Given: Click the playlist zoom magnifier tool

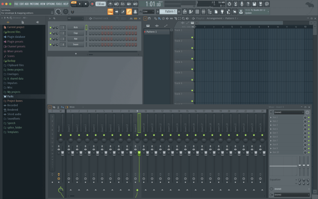Looking at the screenshot, I should click(x=183, y=18).
